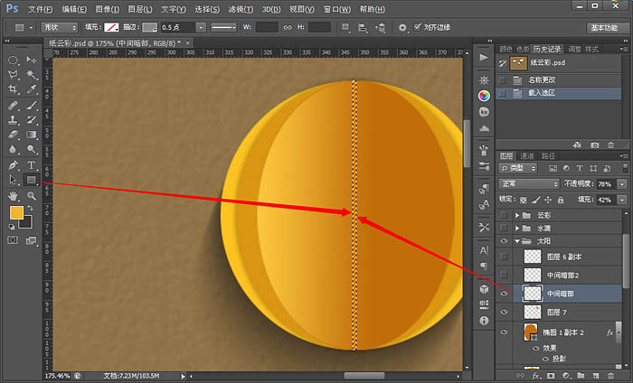The width and height of the screenshot is (633, 383).
Task: Activate the Zoom tool in toolbox
Action: (31, 196)
